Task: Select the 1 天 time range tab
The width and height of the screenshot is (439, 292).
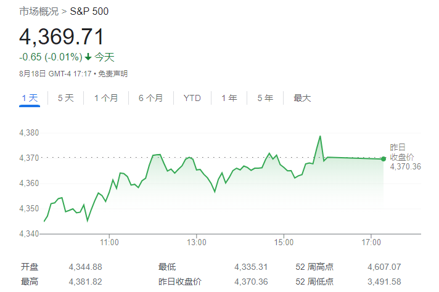Action: tap(30, 98)
